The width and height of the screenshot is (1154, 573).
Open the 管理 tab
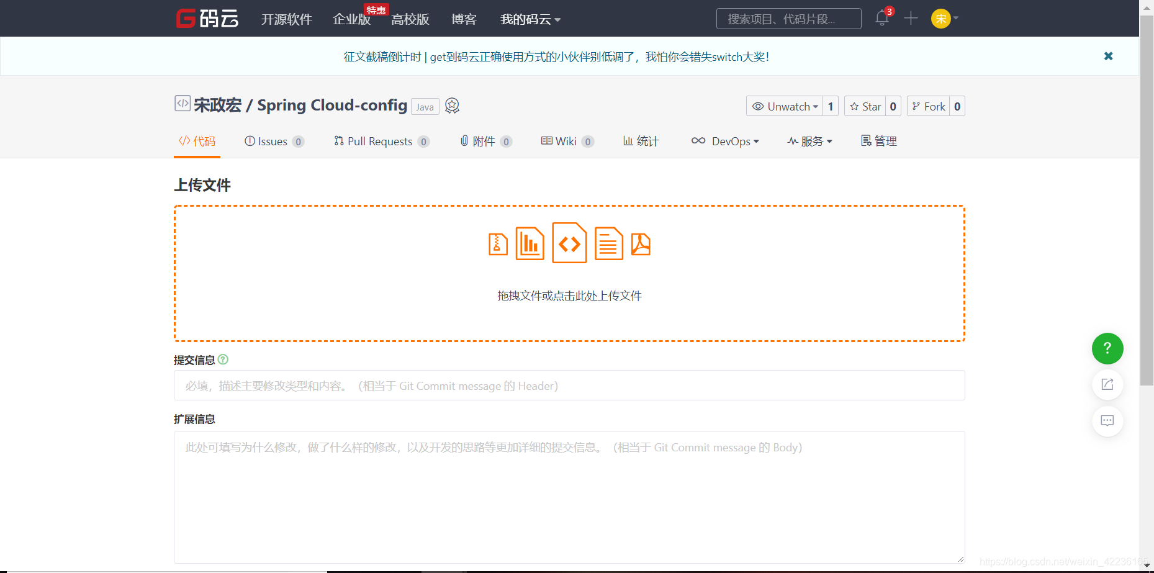pyautogui.click(x=878, y=141)
